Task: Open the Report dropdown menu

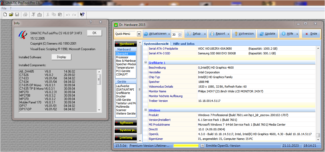Action: (x=228, y=34)
